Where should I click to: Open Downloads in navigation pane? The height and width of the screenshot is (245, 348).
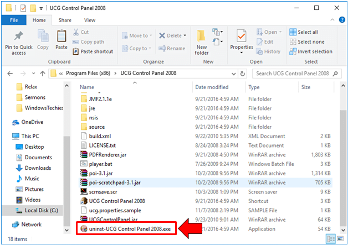coord(38,168)
